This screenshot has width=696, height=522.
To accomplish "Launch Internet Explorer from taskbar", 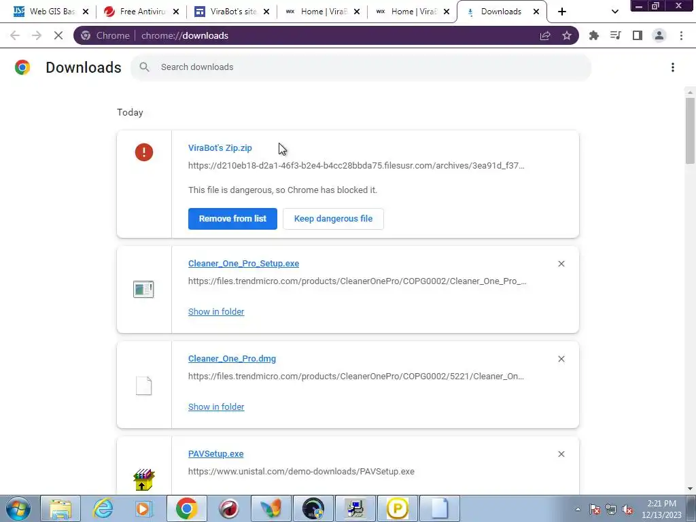I will pos(103,508).
